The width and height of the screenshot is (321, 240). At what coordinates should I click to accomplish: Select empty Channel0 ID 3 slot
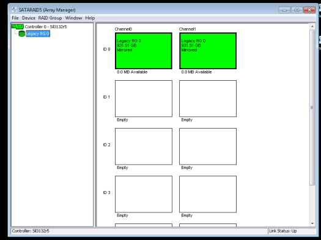coord(144,194)
